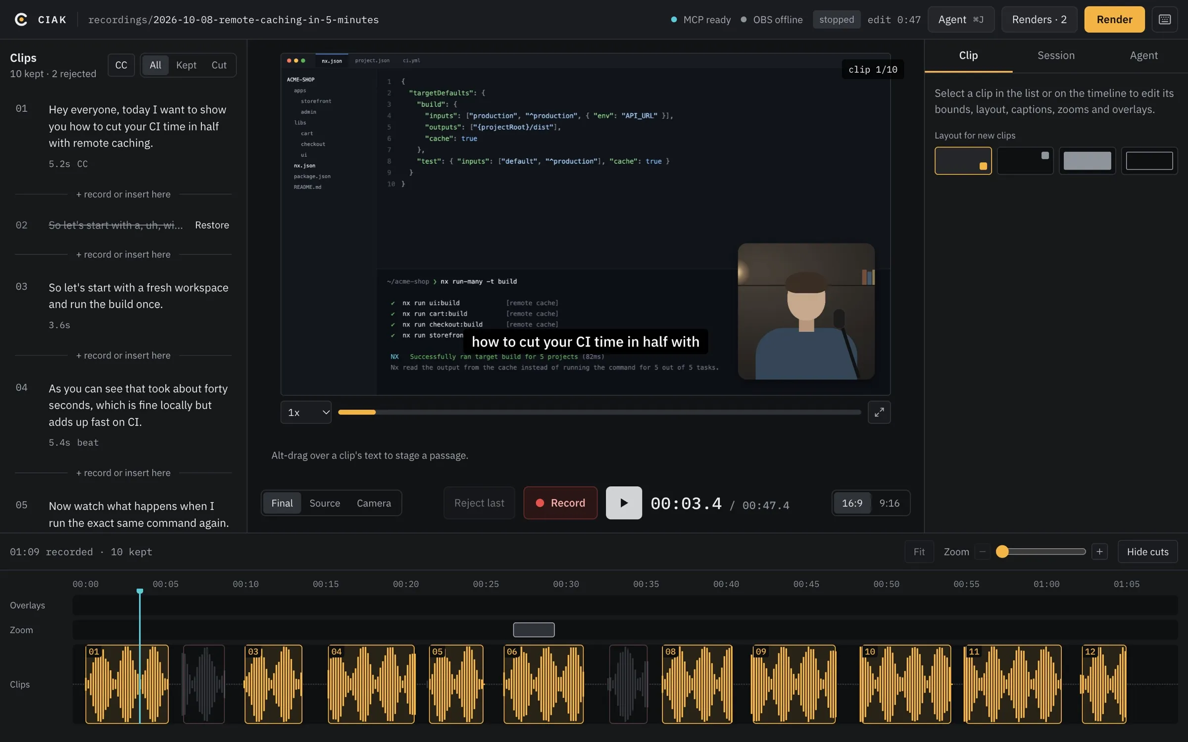
Task: Select clip 03 text in the clip list
Action: [x=139, y=296]
